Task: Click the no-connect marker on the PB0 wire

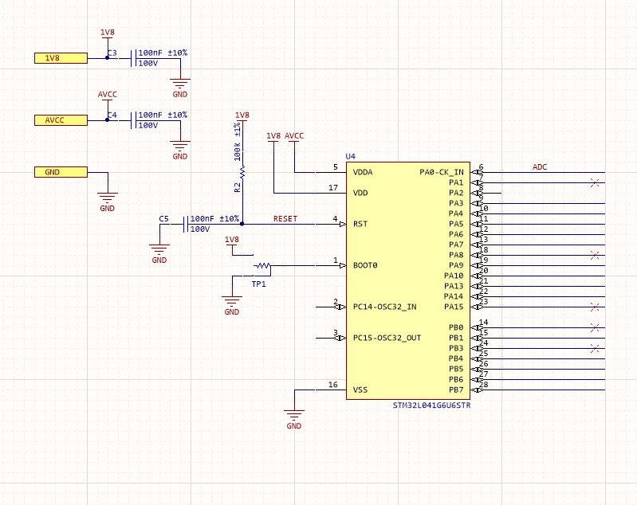Action: click(595, 327)
